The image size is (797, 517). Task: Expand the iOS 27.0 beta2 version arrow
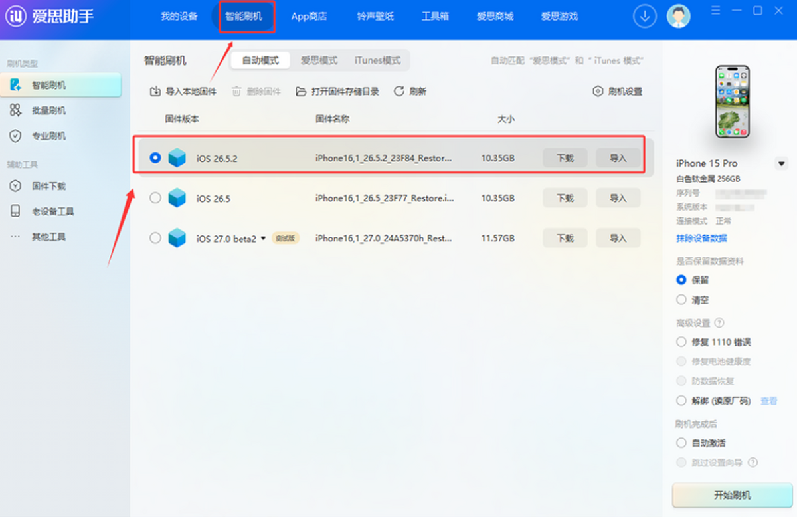pos(263,238)
